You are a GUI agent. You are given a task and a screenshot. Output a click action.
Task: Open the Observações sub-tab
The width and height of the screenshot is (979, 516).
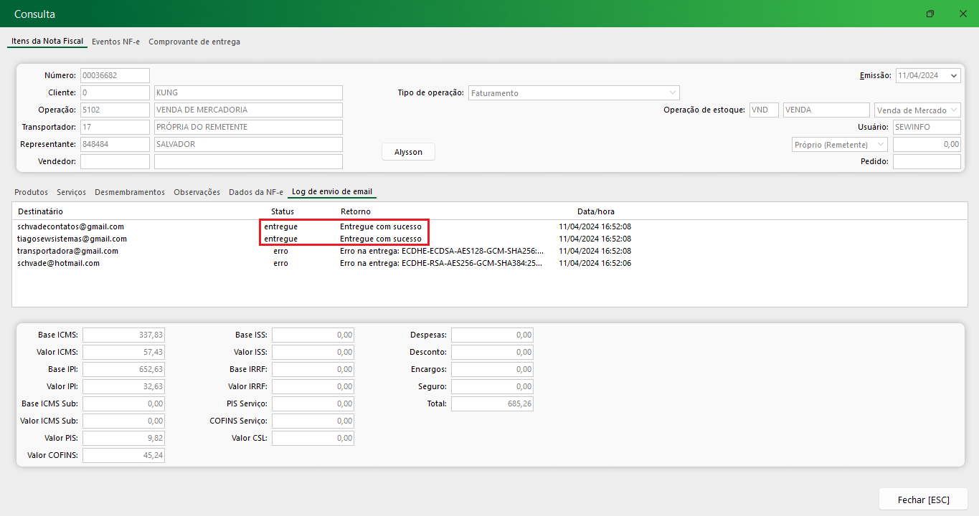pyautogui.click(x=197, y=192)
